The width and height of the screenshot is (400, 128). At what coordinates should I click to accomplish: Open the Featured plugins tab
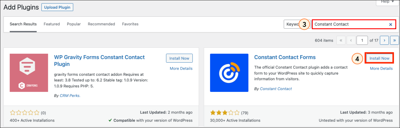point(52,24)
